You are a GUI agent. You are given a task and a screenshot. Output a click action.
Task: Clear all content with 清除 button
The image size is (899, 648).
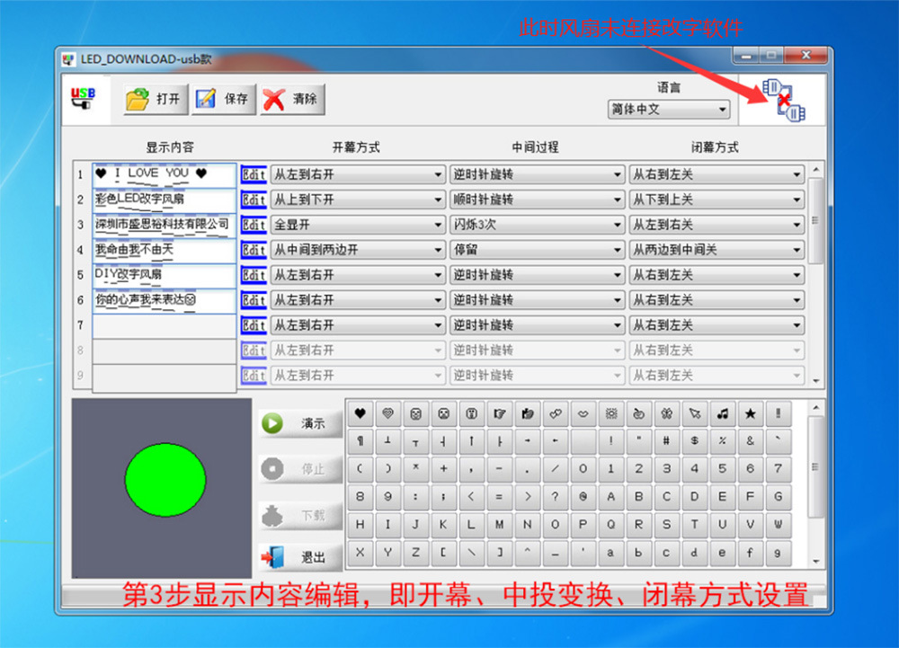tap(292, 99)
